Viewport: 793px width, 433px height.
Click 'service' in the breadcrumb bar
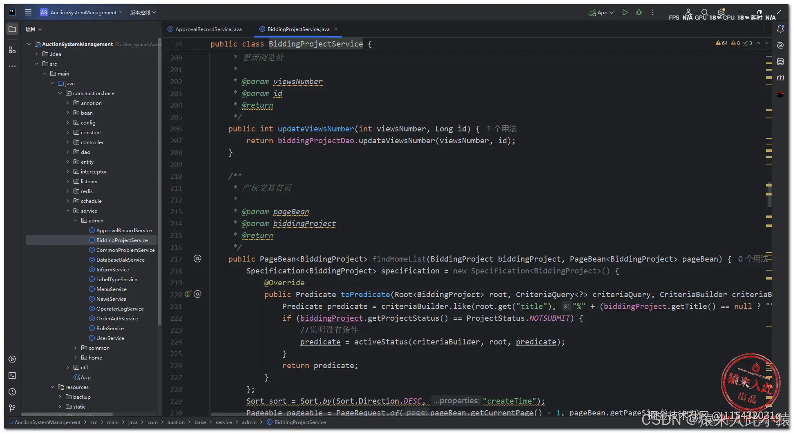coord(224,422)
